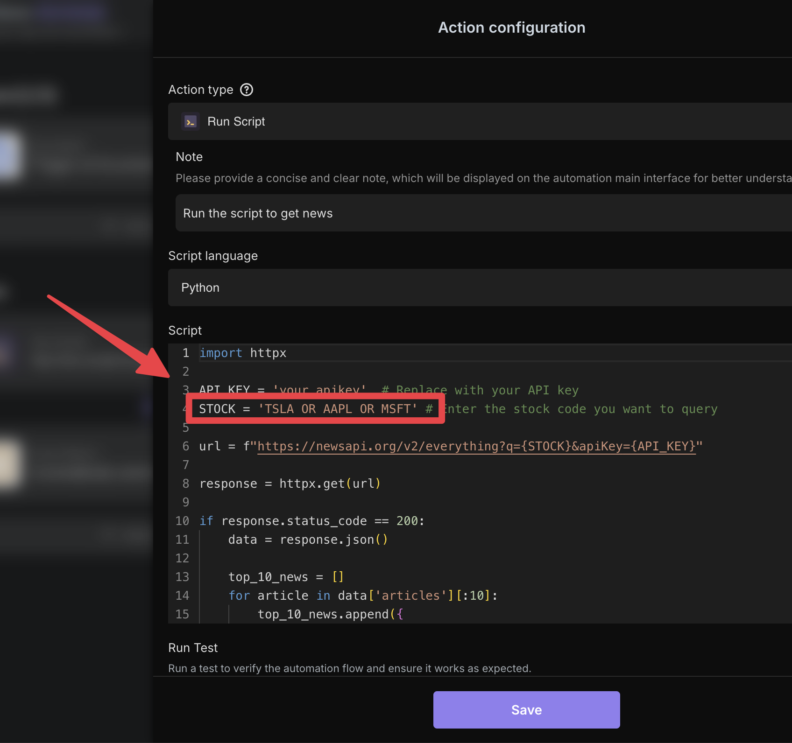Click the 'Script language' label
792x743 pixels.
pos(213,256)
